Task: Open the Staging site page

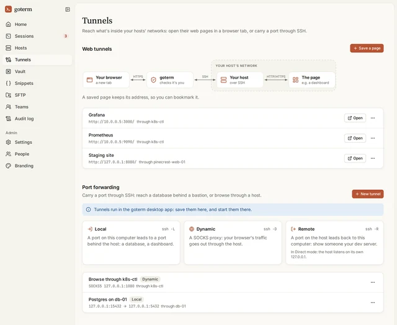Action: [x=355, y=158]
